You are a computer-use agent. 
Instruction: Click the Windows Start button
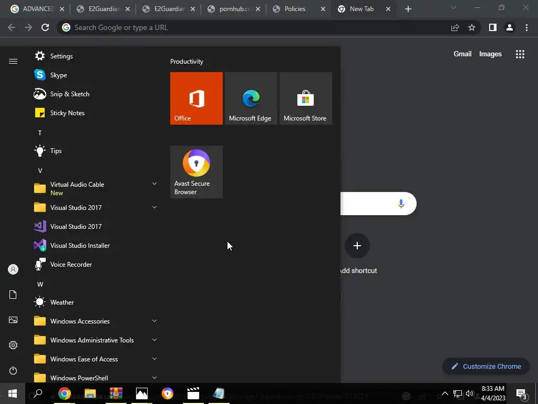point(13,393)
